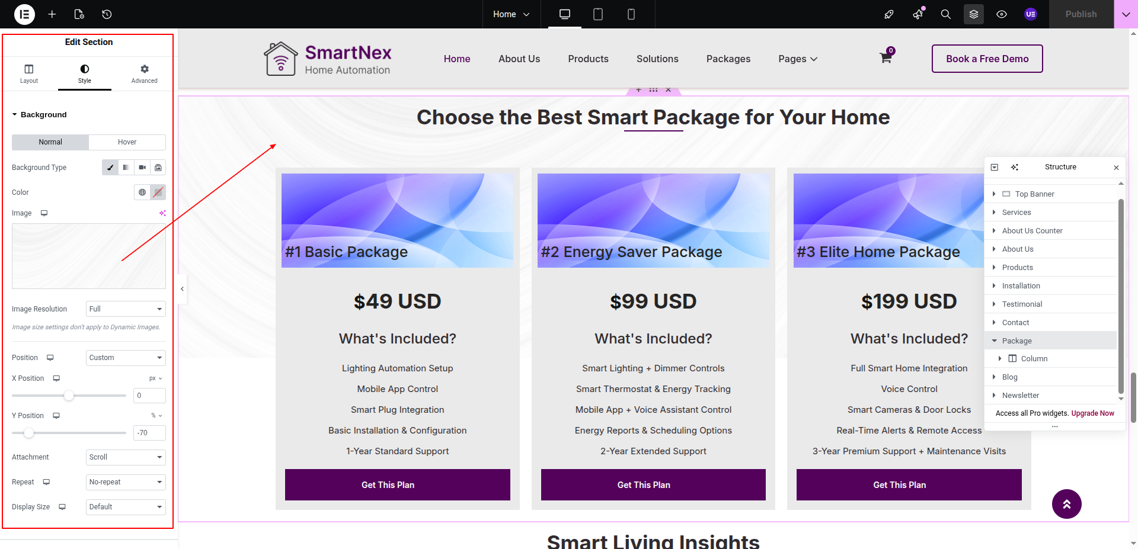This screenshot has height=549, width=1138.
Task: Click the Book a Free Demo button
Action: (x=987, y=59)
